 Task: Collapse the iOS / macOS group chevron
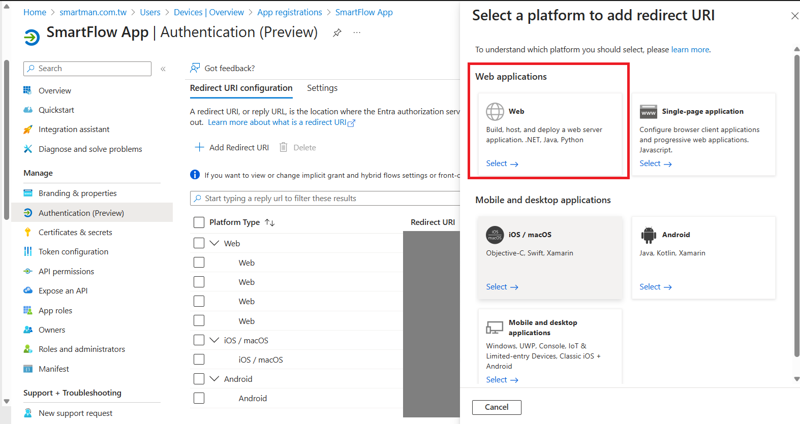pyautogui.click(x=214, y=340)
